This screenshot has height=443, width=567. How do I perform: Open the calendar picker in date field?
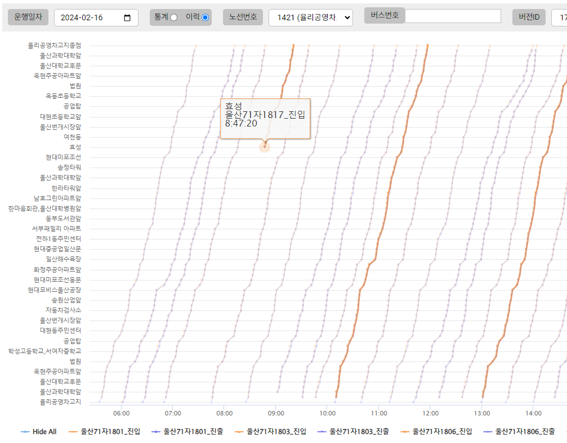click(x=127, y=18)
